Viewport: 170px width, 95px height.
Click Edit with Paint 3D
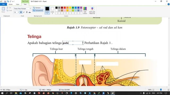[92, 10]
